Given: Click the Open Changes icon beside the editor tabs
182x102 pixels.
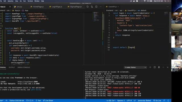Looking at the screenshot, I should [x=92, y=7].
